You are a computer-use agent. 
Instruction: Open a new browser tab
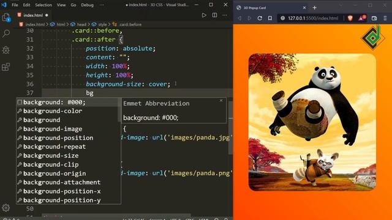coord(314,8)
